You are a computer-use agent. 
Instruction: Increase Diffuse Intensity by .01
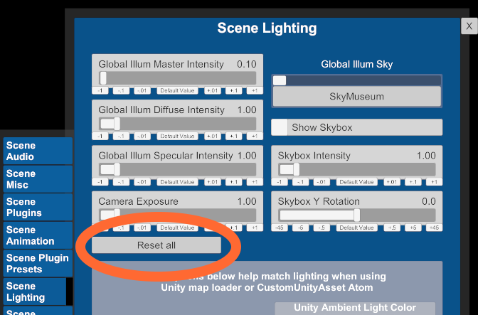tap(213, 137)
